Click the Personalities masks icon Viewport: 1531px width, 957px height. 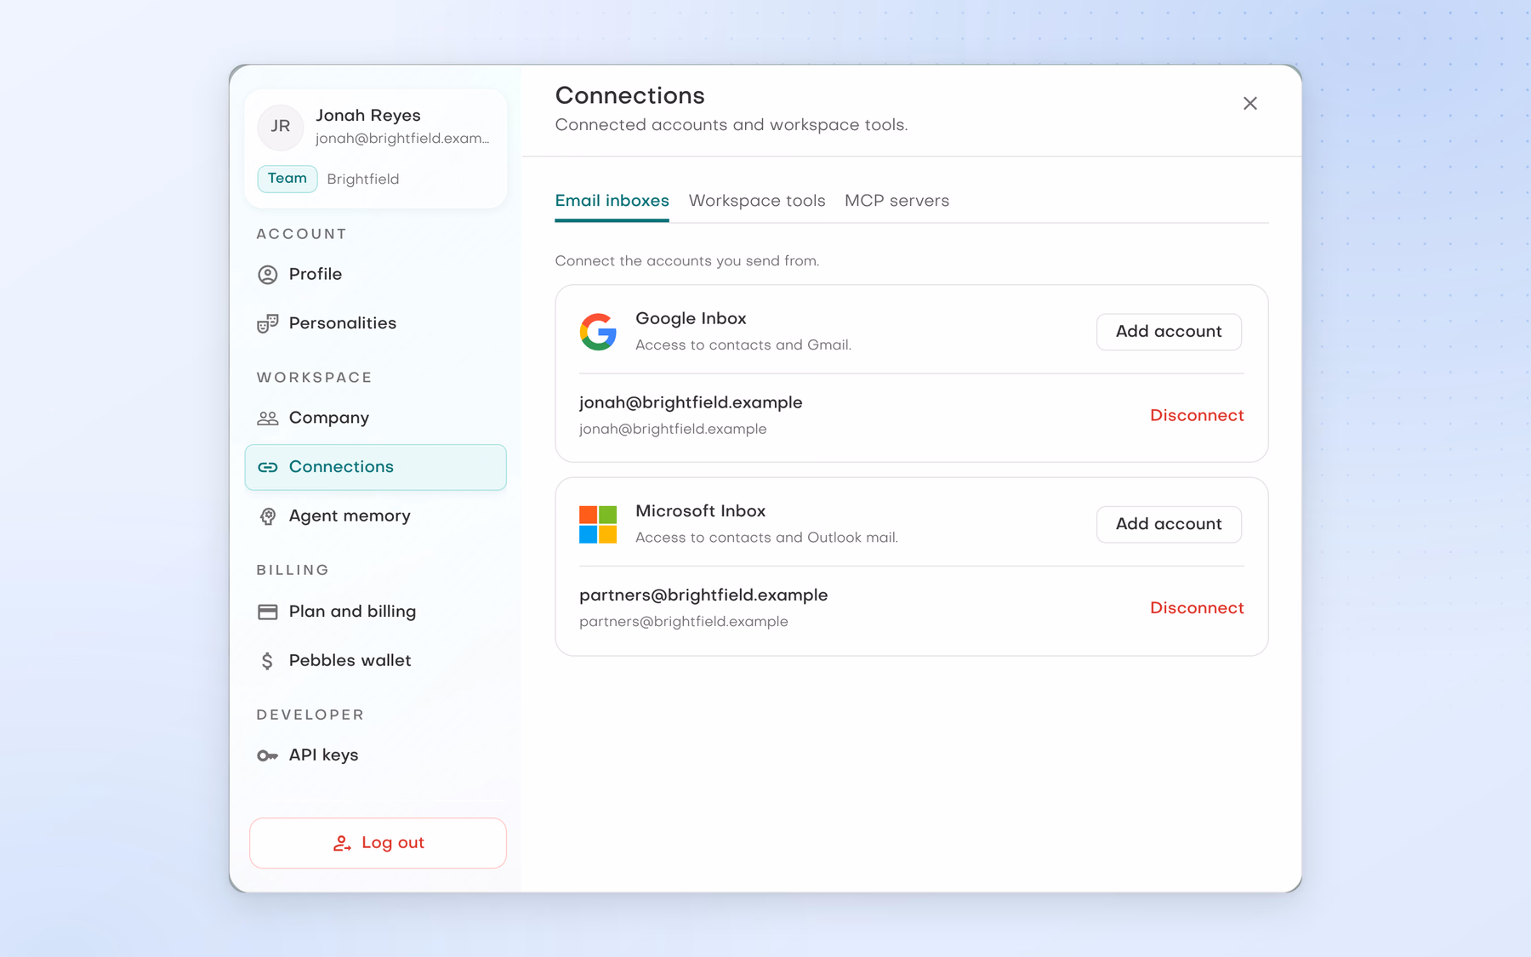click(x=268, y=323)
